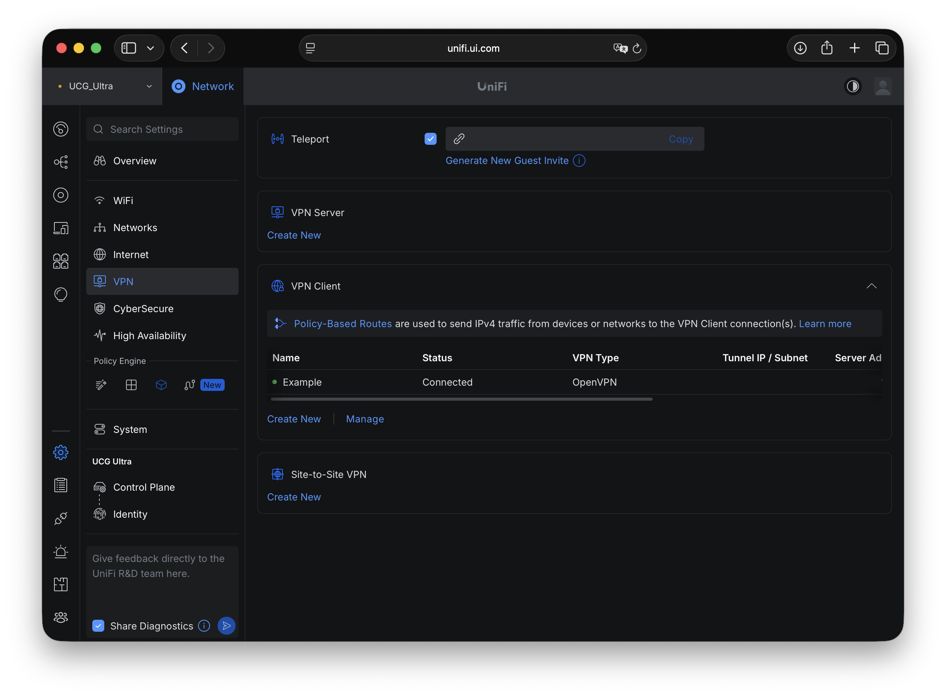The image size is (946, 697).
Task: Open Safari downloads
Action: coord(800,48)
